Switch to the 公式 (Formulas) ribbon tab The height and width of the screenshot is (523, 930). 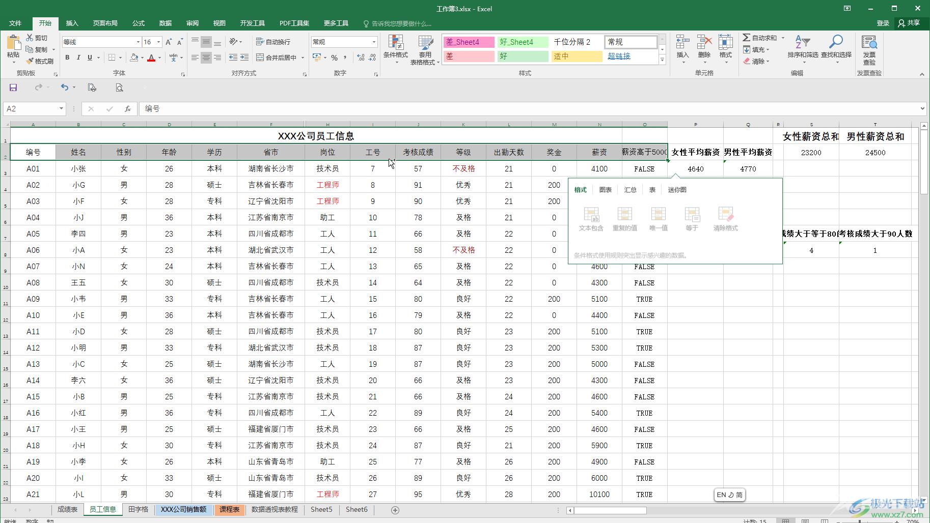click(139, 23)
